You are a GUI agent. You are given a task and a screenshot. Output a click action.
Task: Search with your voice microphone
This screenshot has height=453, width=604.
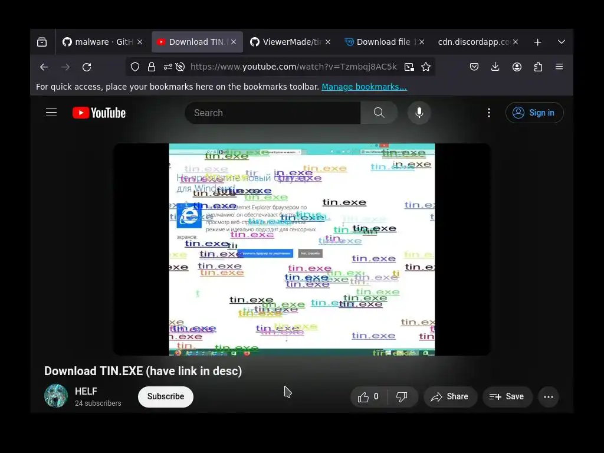419,113
